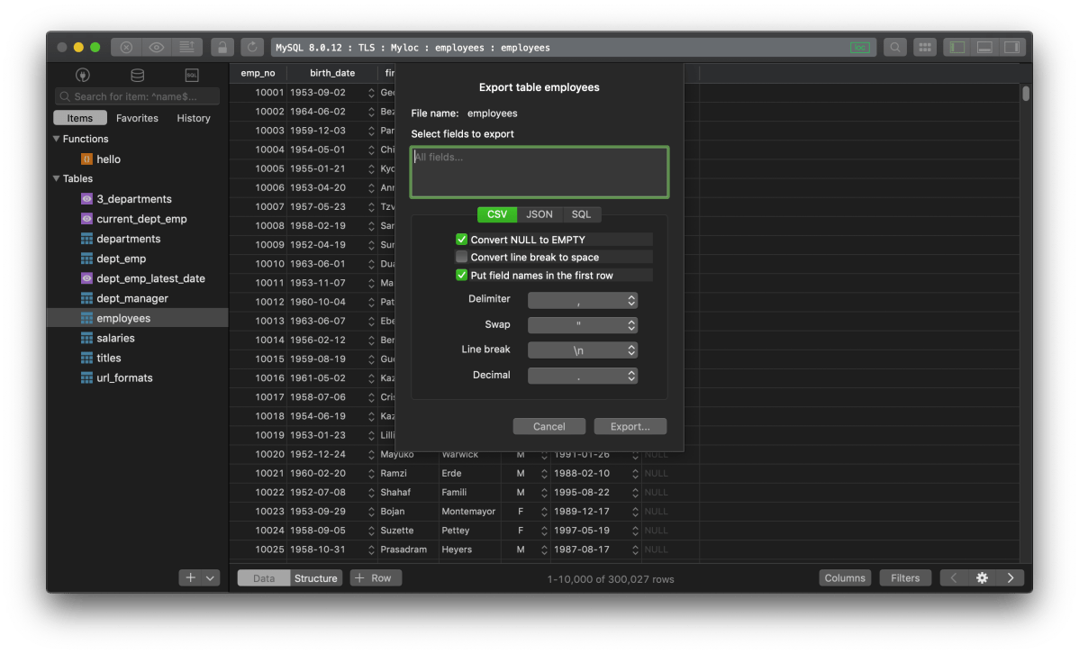The image size is (1079, 654).
Task: Click the lock icon in toolbar
Action: 222,48
